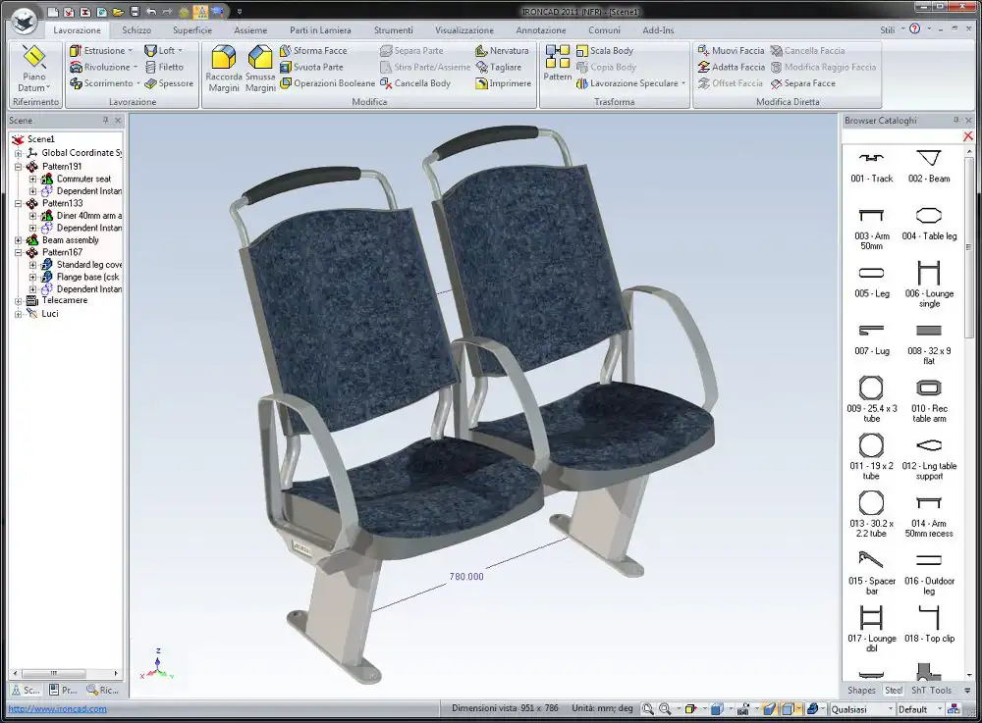Open the www.ironcad.com link
This screenshot has height=723, width=982.
[x=57, y=709]
